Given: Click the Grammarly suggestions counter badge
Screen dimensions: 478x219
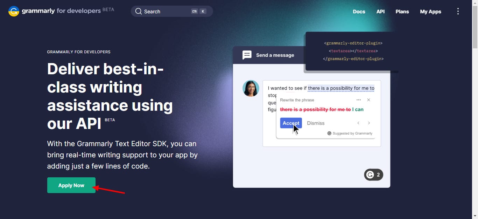Looking at the screenshot, I should [x=373, y=175].
